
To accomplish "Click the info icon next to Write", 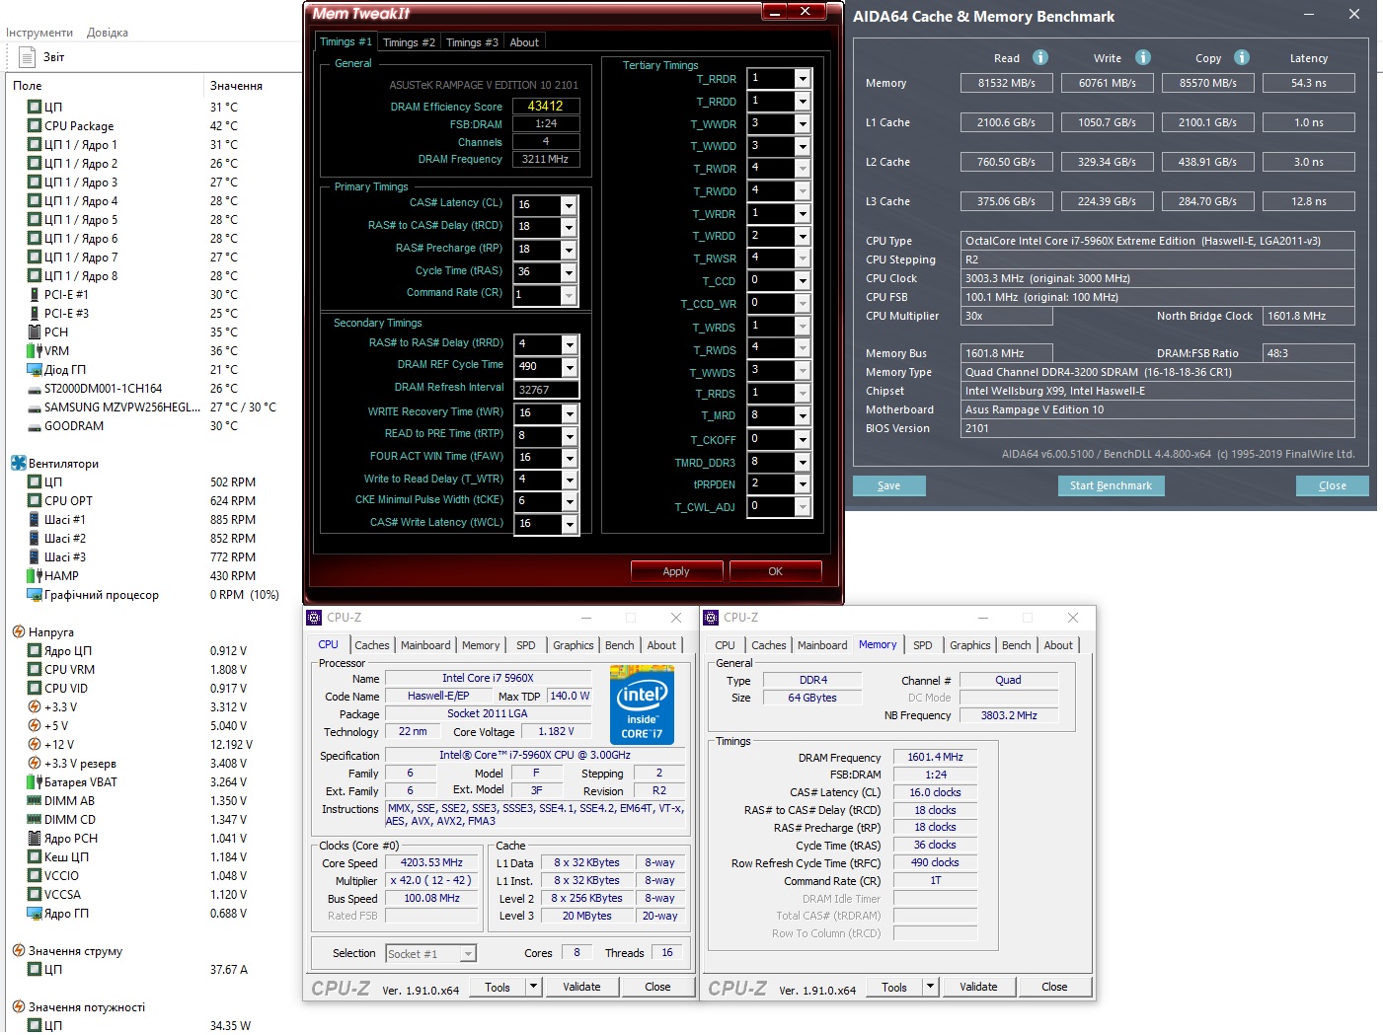I will [1143, 57].
